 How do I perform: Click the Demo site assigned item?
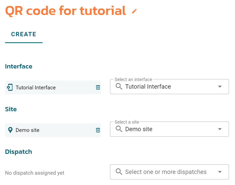53,130
